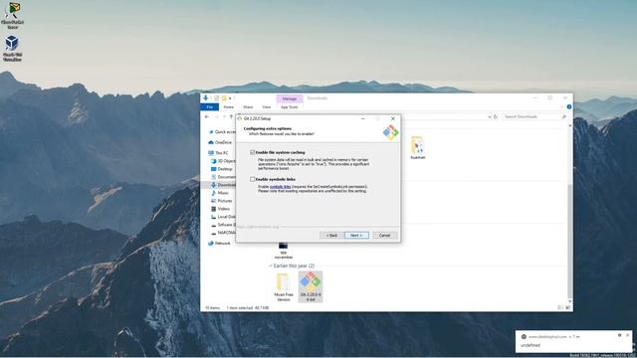Image resolution: width=637 pixels, height=358 pixels.
Task: Click the scrollbar down arrow
Action: [570, 301]
